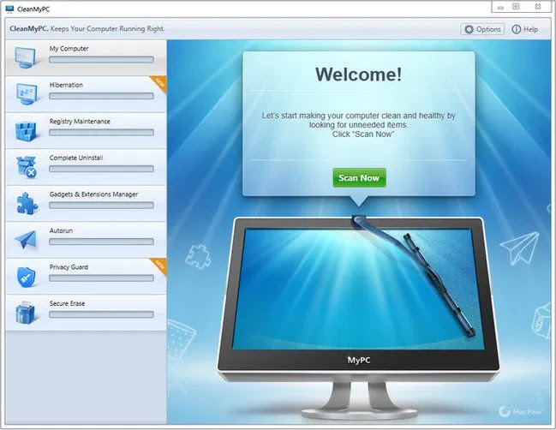The width and height of the screenshot is (556, 430).
Task: Click the Gadgets & Extensions puzzle icon
Action: 27,204
